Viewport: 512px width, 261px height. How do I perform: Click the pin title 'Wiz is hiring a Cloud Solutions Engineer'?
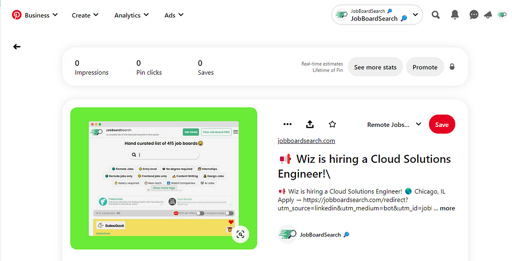click(365, 166)
